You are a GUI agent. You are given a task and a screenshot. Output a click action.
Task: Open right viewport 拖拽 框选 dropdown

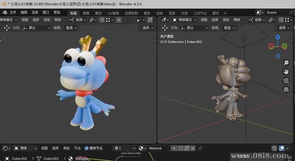(229, 28)
